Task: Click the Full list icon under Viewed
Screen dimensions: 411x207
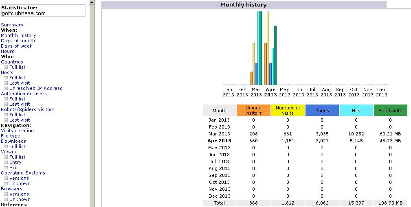Action: [x=6, y=157]
